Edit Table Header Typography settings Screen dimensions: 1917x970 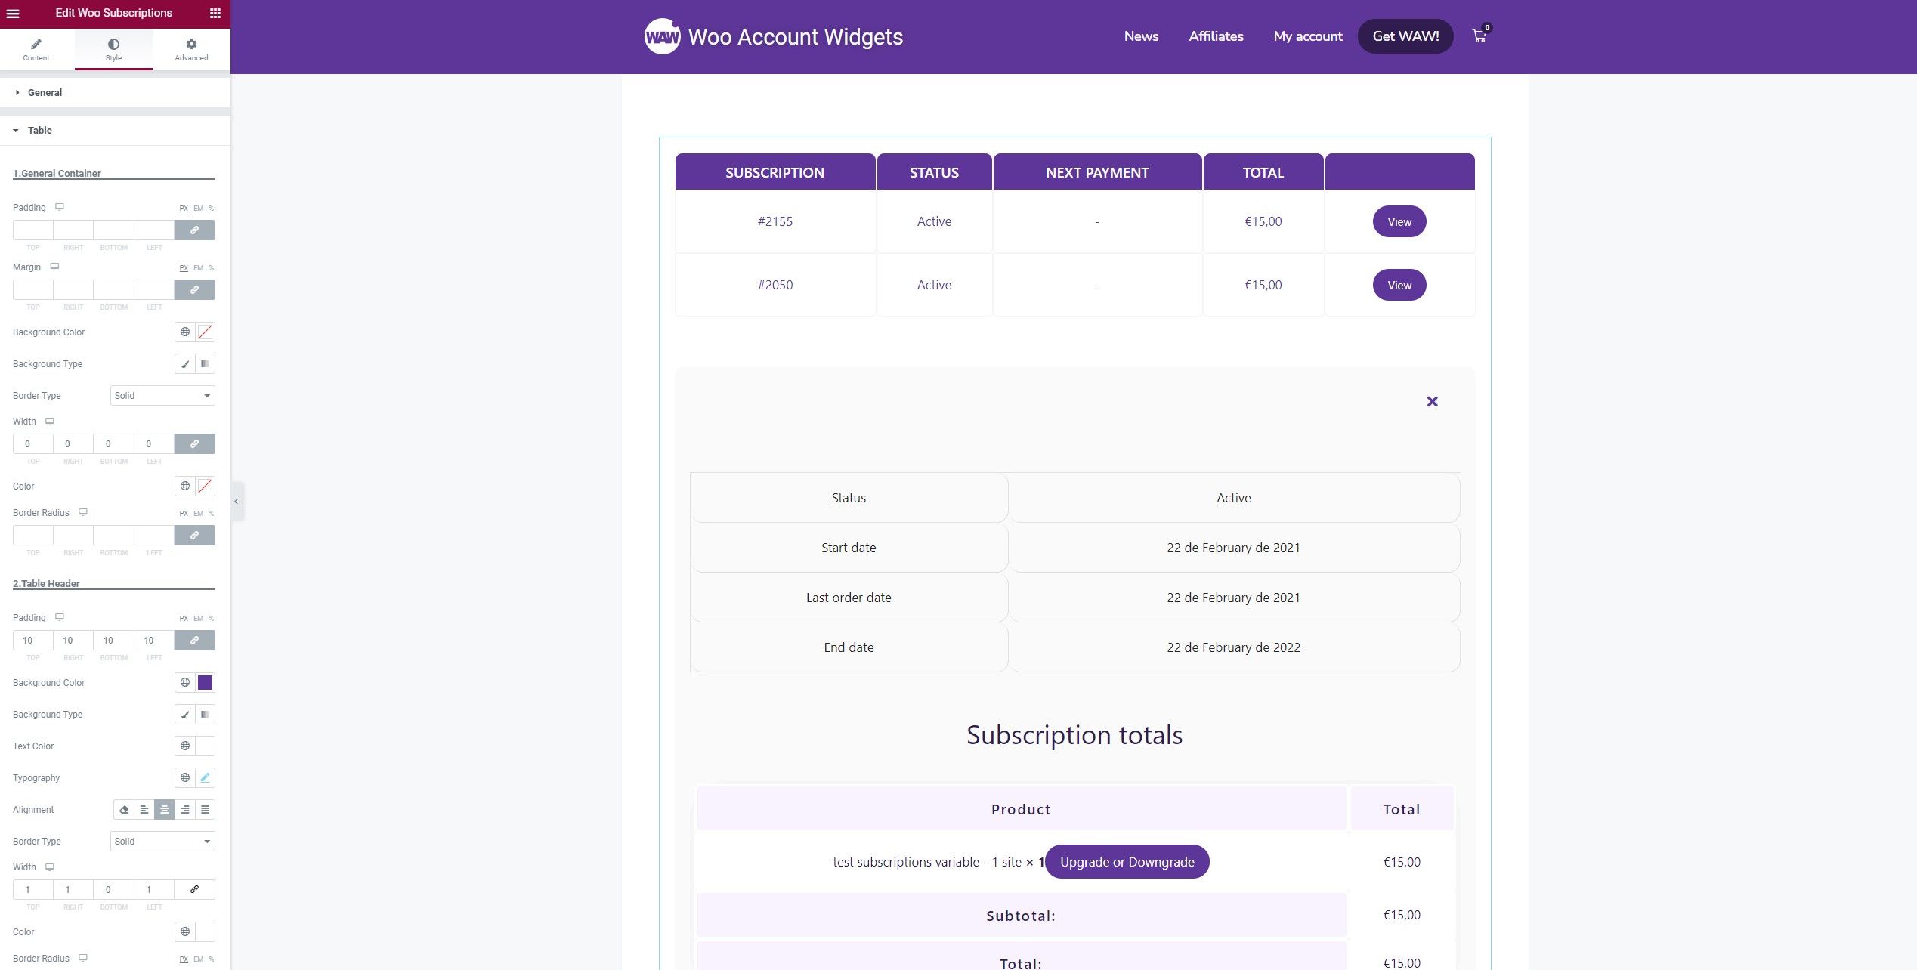click(x=205, y=777)
